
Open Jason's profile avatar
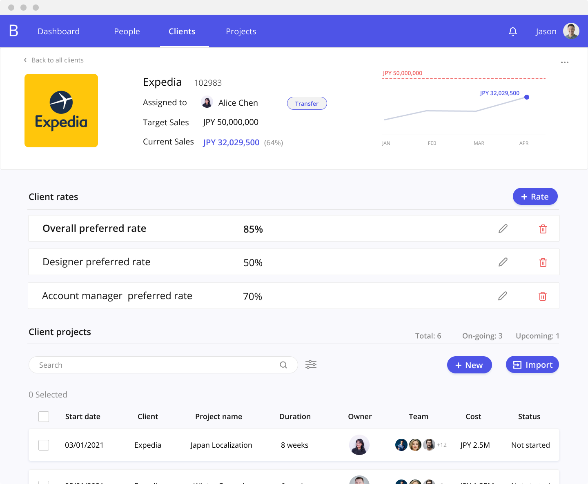point(571,31)
